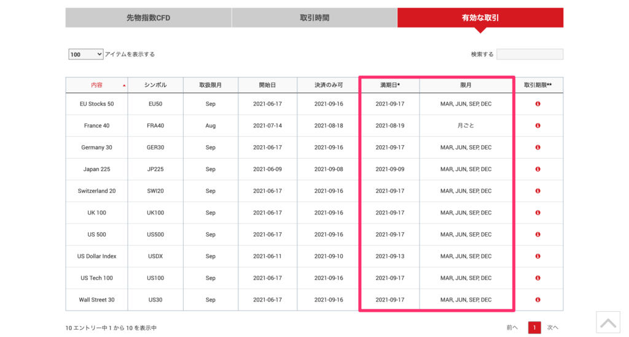
Task: Click the US30 symbol cell
Action: coord(155,300)
